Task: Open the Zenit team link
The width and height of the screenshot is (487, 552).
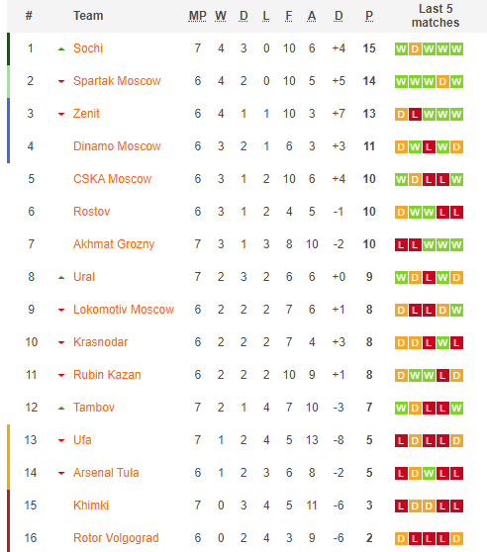Action: 86,114
